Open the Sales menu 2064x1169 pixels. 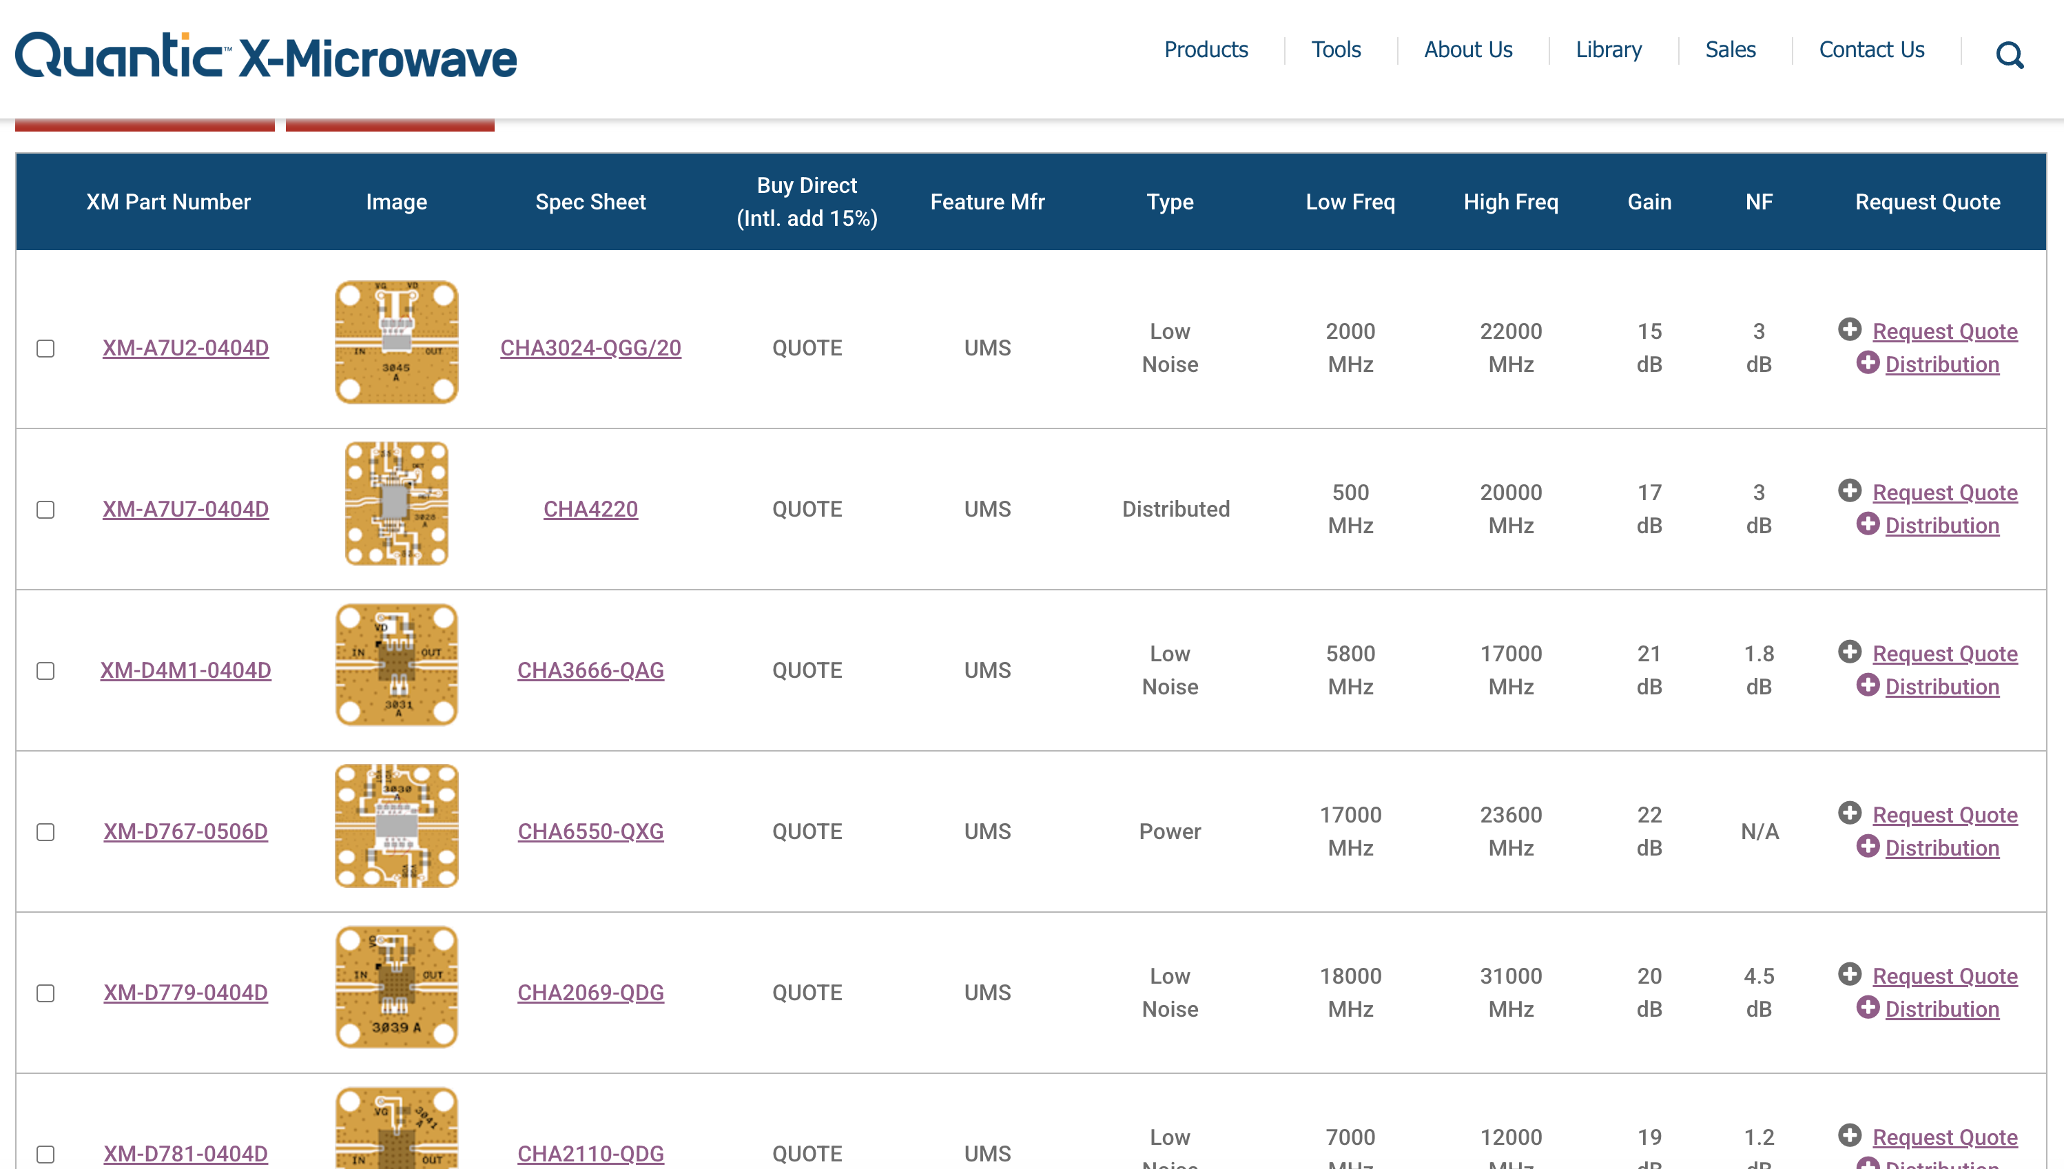1730,50
